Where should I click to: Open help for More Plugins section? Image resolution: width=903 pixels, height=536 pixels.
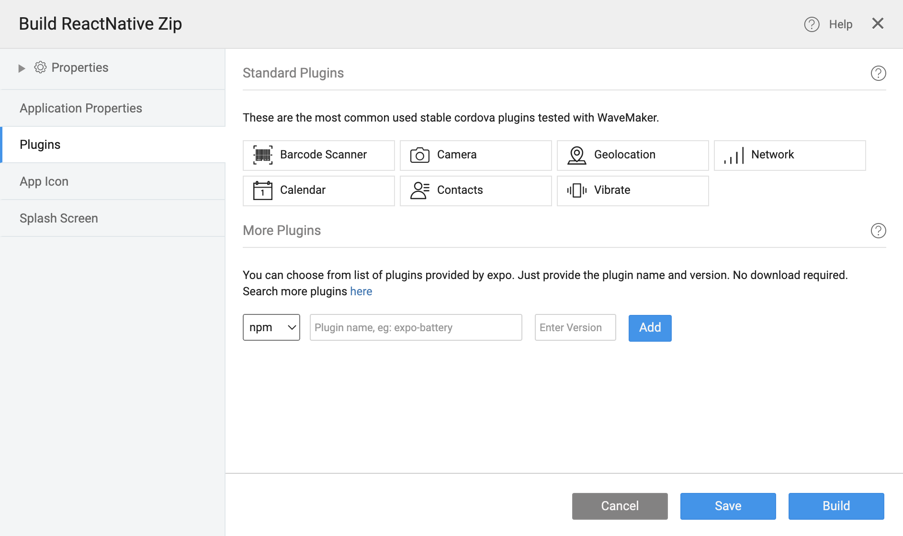[x=878, y=231]
